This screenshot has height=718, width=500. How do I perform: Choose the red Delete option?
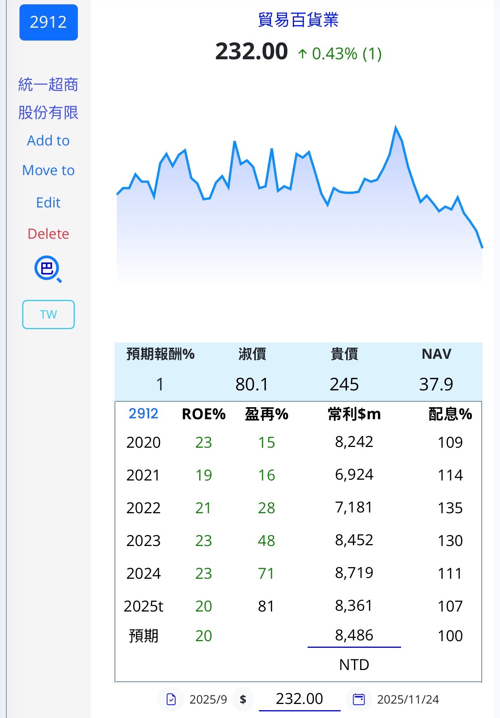click(x=48, y=234)
